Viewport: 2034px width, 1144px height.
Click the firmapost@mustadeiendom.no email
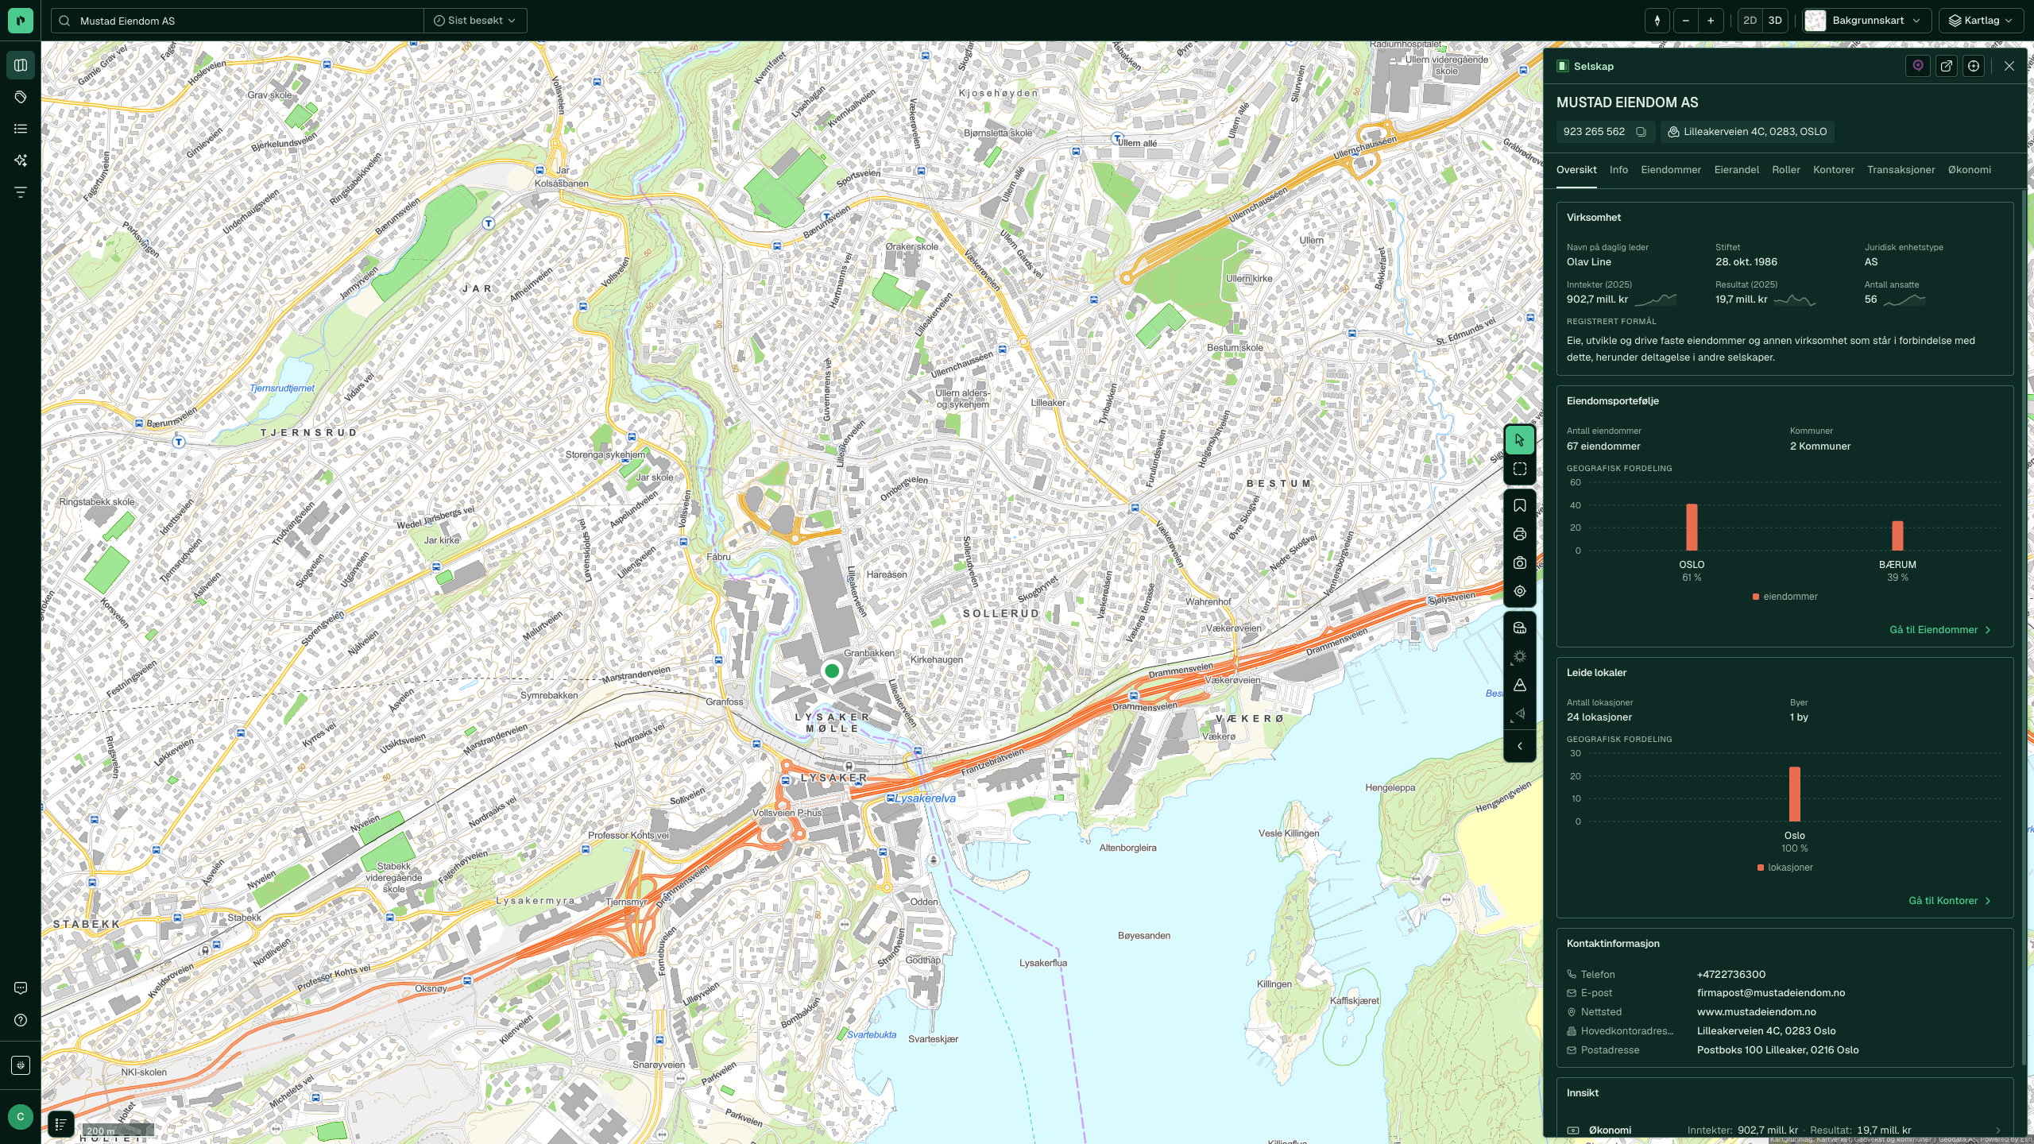pos(1771,993)
